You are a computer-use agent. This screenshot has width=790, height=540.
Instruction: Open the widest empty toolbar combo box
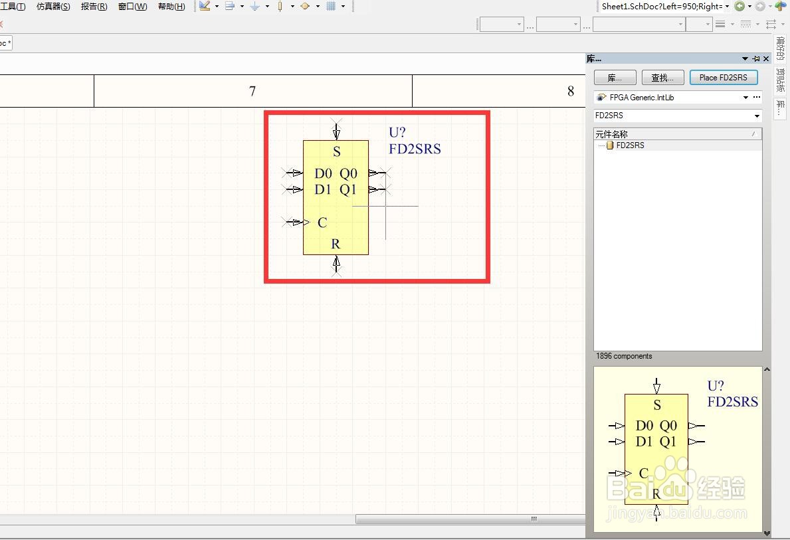639,24
